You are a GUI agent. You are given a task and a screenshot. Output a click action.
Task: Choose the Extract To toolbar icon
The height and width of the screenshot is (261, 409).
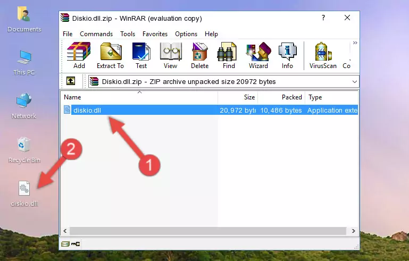coord(110,55)
